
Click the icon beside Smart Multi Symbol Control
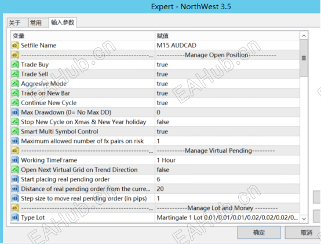[15, 131]
